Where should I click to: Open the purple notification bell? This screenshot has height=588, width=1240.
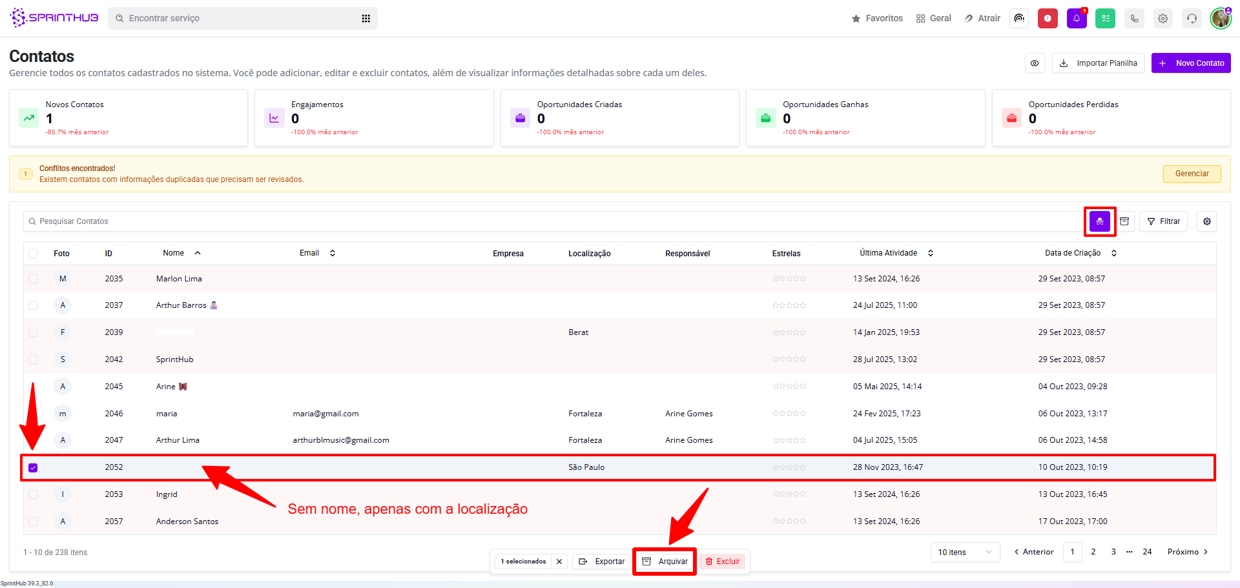pos(1076,19)
